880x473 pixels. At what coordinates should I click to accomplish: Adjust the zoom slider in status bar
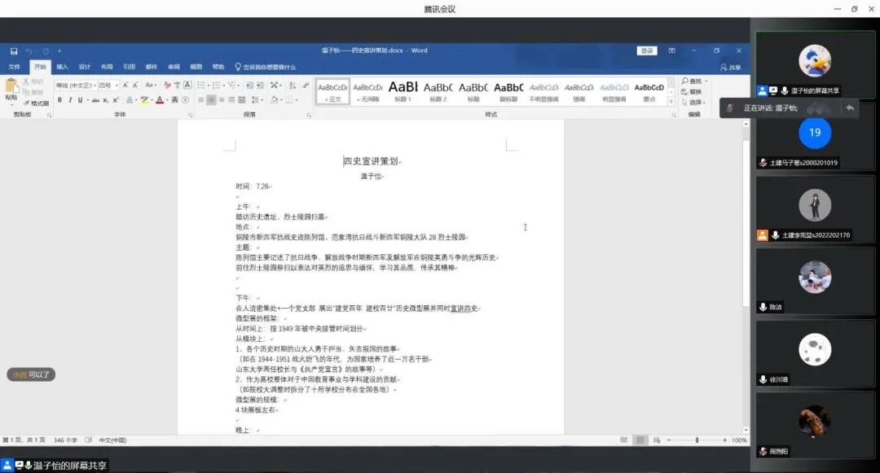(x=697, y=440)
